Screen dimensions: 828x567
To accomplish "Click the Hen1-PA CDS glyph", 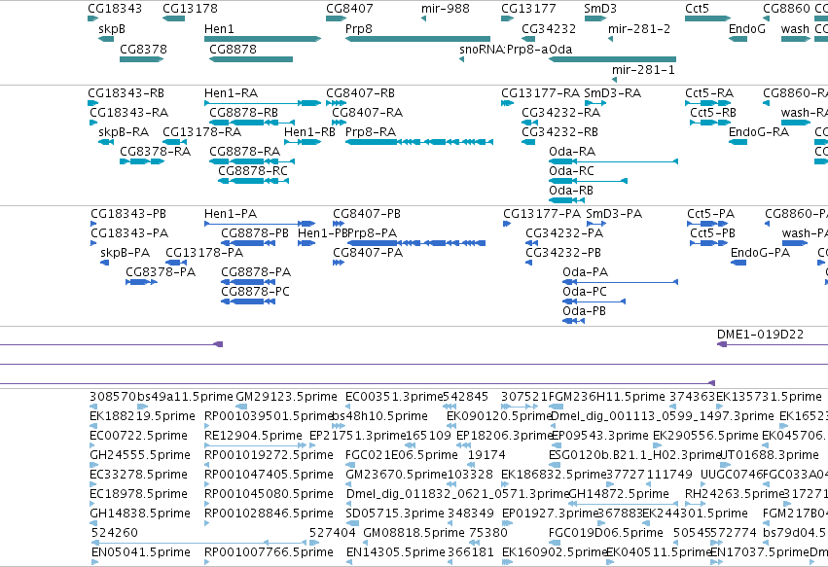I will tap(260, 224).
